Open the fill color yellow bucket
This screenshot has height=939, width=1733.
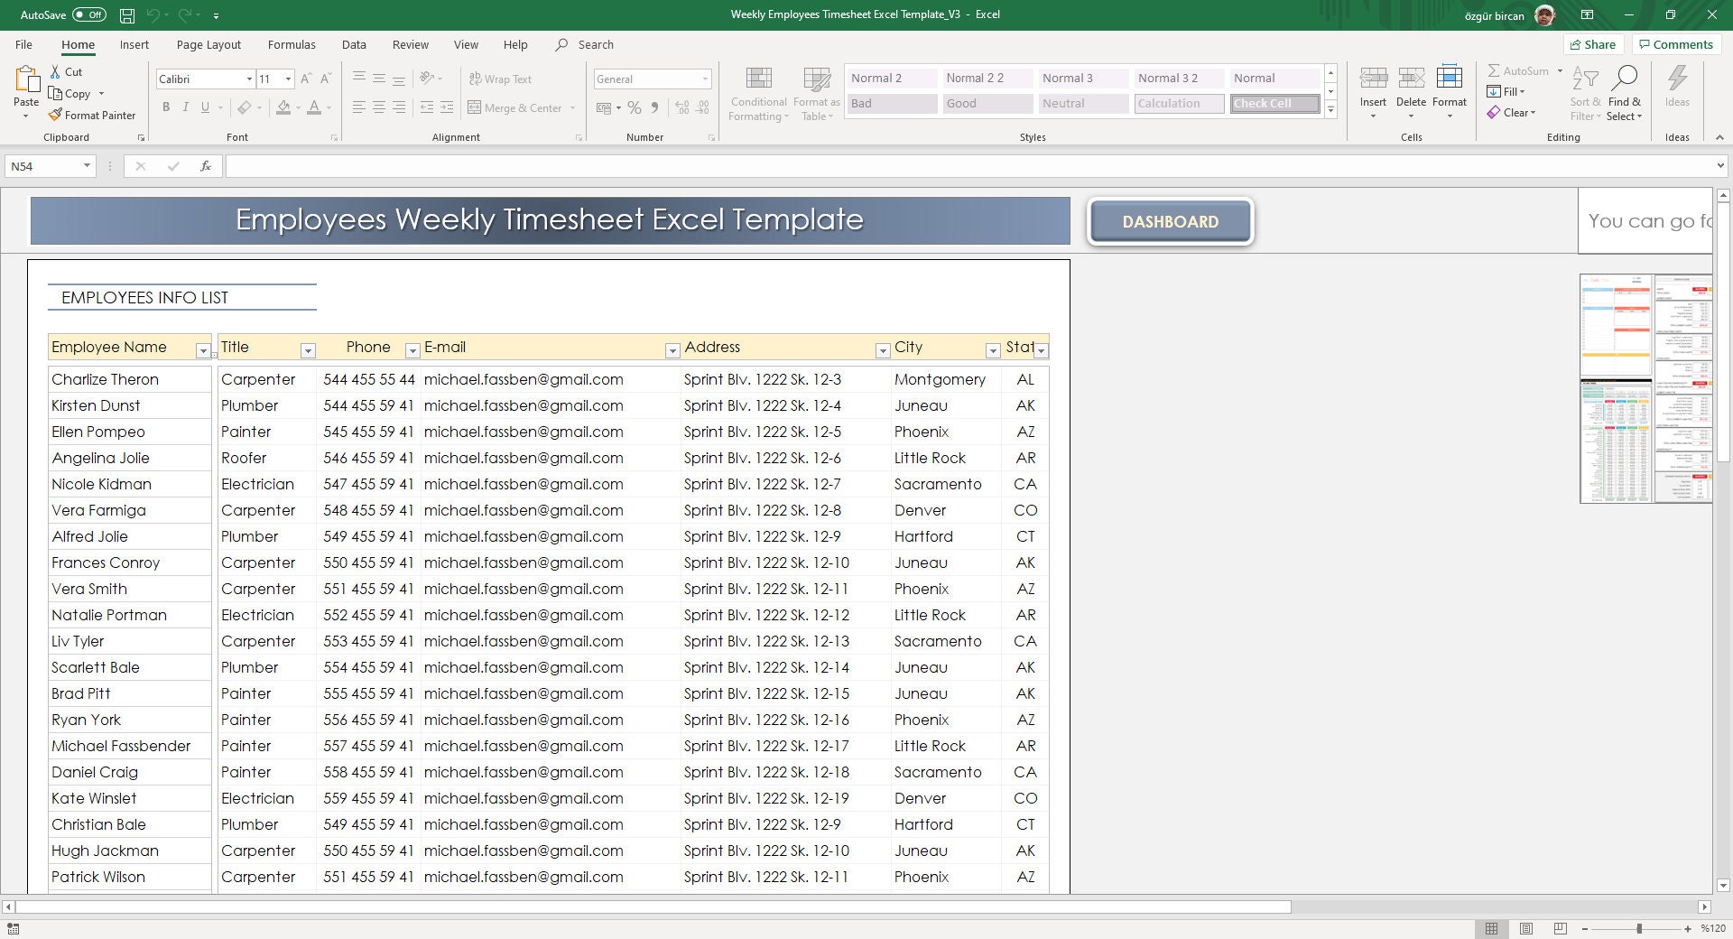[283, 107]
